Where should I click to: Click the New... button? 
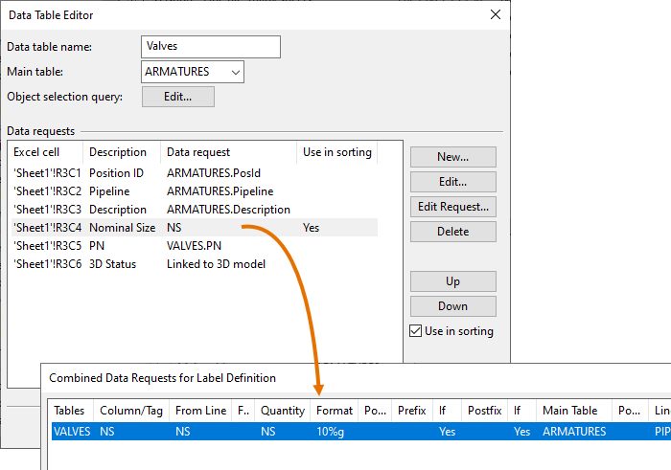click(452, 157)
